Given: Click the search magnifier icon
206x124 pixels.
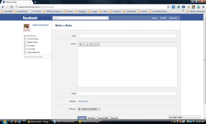Looking at the screenshot, I should pos(107,18).
